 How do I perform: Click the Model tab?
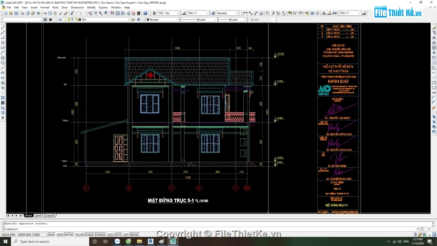(x=29, y=216)
